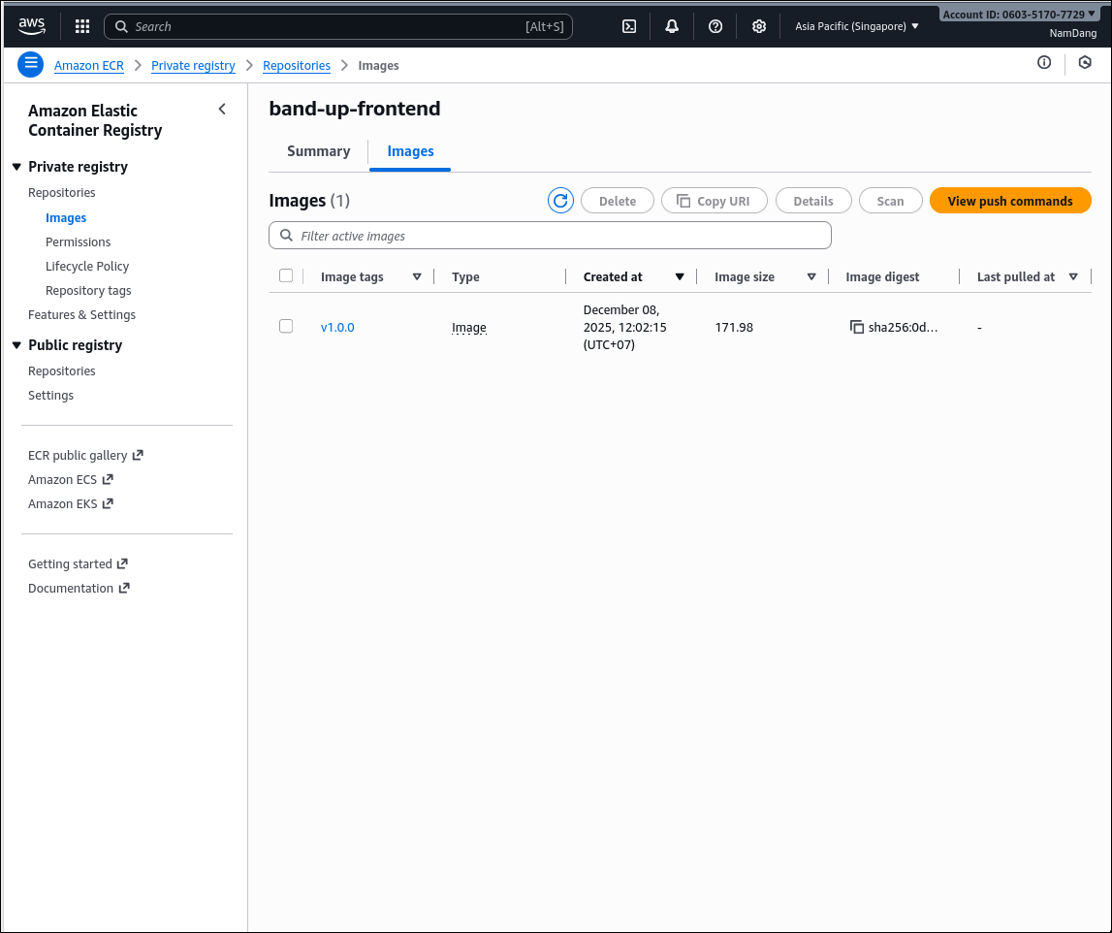Select the v1.0.0 image checkbox
Image resolution: width=1112 pixels, height=933 pixels.
tap(286, 327)
